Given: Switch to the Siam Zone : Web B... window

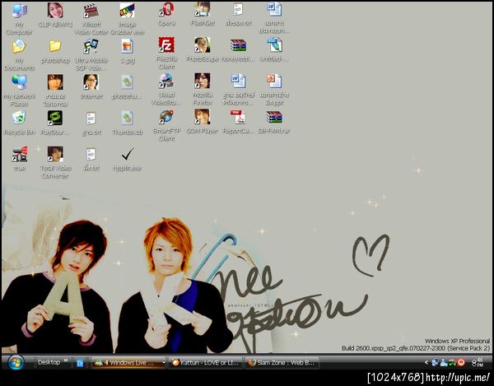Looking at the screenshot, I should [282, 363].
